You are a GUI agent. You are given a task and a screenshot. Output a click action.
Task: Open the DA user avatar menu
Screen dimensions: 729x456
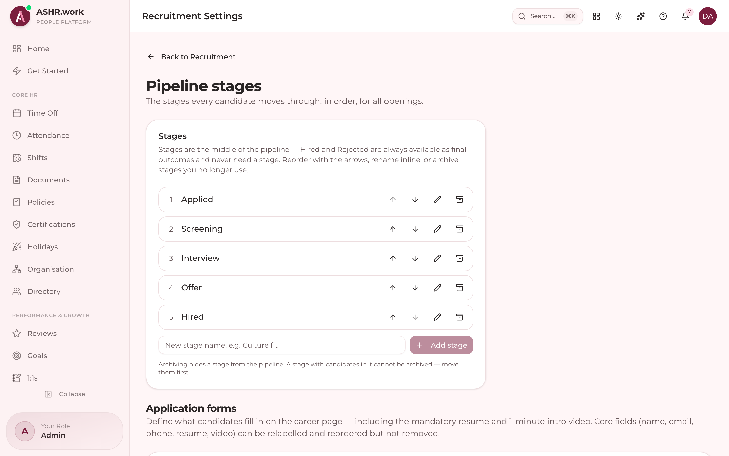click(x=708, y=16)
